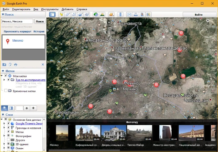Collapse the Слои panel

click(x=3, y=115)
